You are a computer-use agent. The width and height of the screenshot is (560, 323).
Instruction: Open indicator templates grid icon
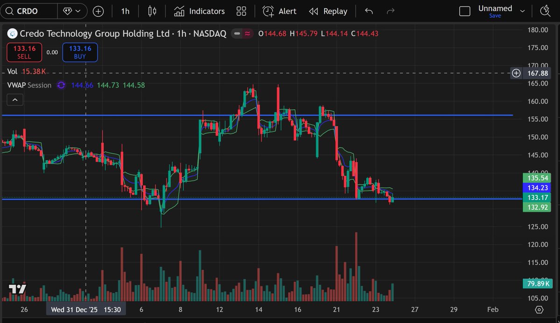pos(241,11)
